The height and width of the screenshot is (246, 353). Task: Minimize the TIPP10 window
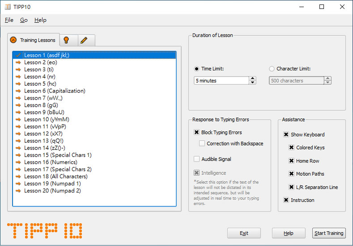point(302,7)
